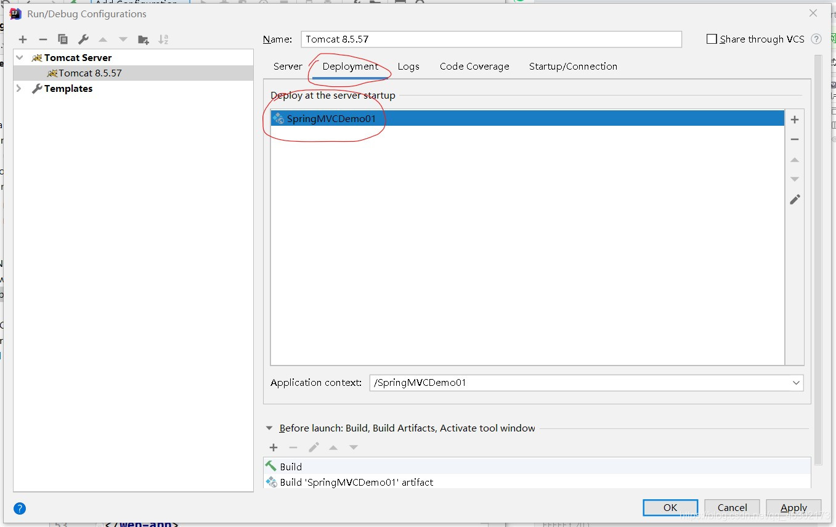Screen dimensions: 836x527
Task: Create a new configuration folder
Action: (x=144, y=39)
